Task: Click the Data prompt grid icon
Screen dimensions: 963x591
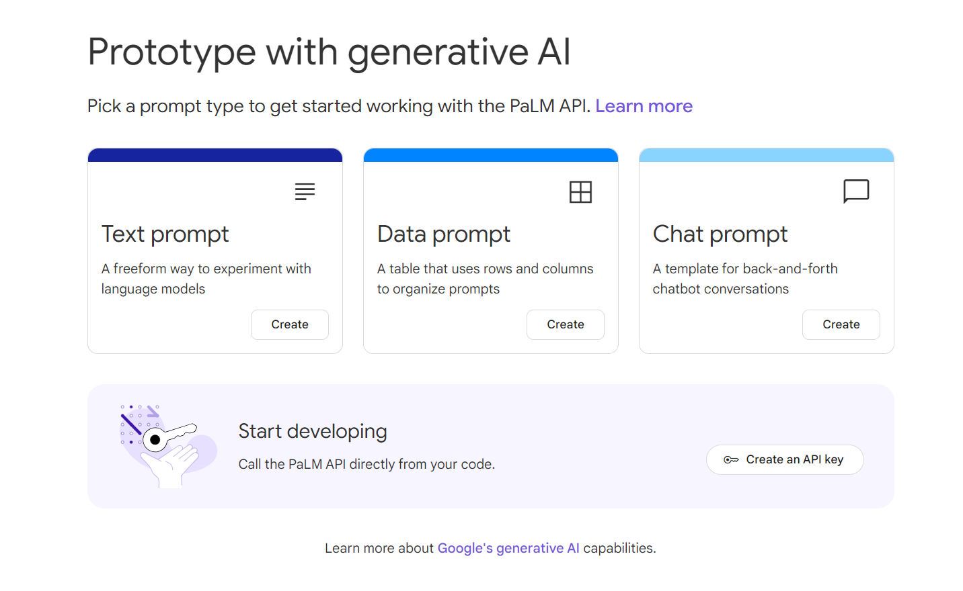Action: coord(580,192)
